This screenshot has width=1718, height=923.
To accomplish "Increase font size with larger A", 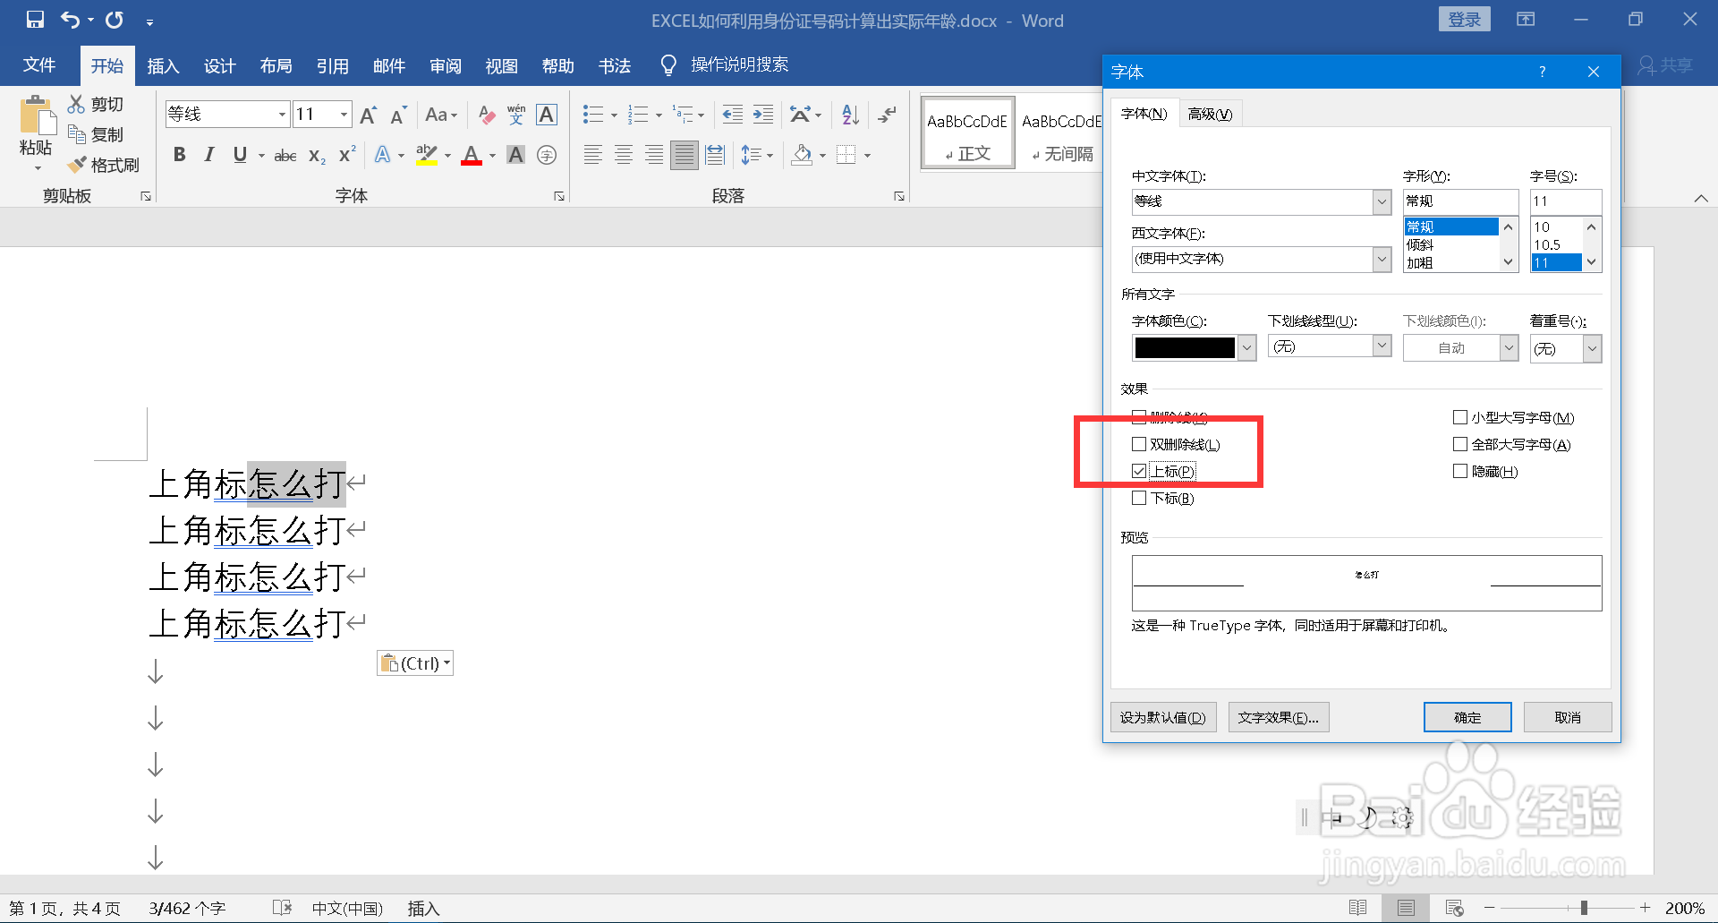I will click(x=368, y=115).
